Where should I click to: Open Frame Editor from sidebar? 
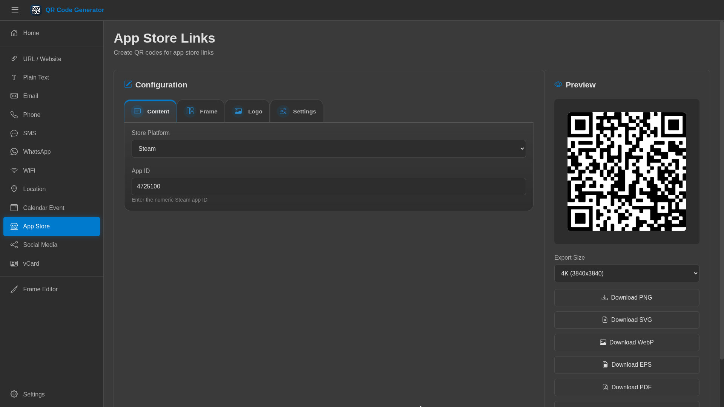point(52,289)
